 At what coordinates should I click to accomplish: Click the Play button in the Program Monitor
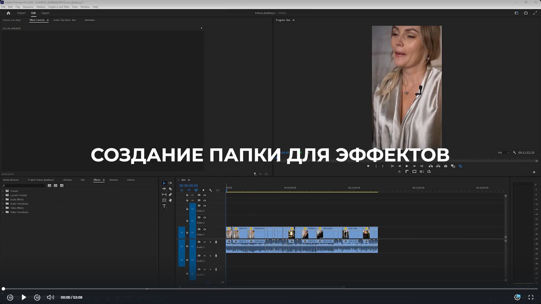point(407,166)
